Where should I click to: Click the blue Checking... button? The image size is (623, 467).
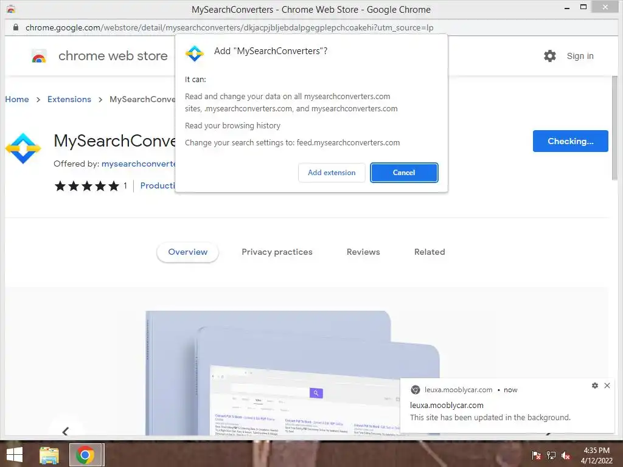[570, 141]
